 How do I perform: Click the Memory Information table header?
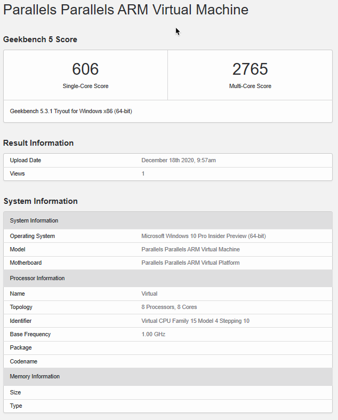pos(168,376)
